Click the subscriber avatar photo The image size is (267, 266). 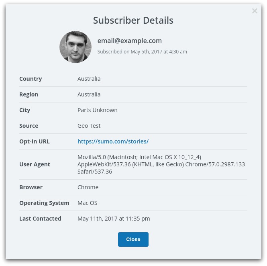pos(75,47)
